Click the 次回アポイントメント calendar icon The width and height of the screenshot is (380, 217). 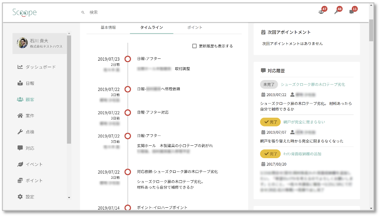[x=263, y=32]
